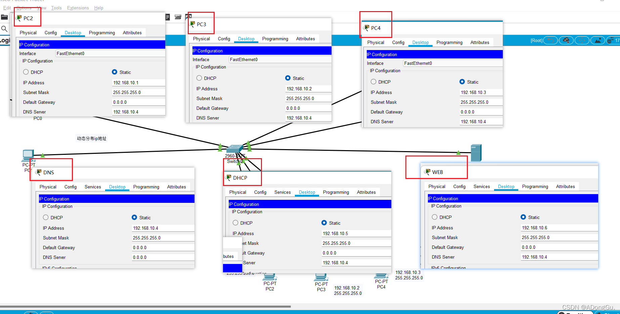Image resolution: width=620 pixels, height=314 pixels.
Task: Click the WEB window title icon
Action: pyautogui.click(x=428, y=172)
